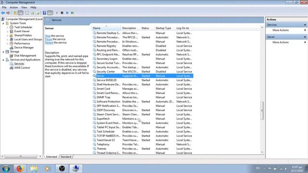Click the Performance icon in the tree
308x173 pixels.
[12, 44]
